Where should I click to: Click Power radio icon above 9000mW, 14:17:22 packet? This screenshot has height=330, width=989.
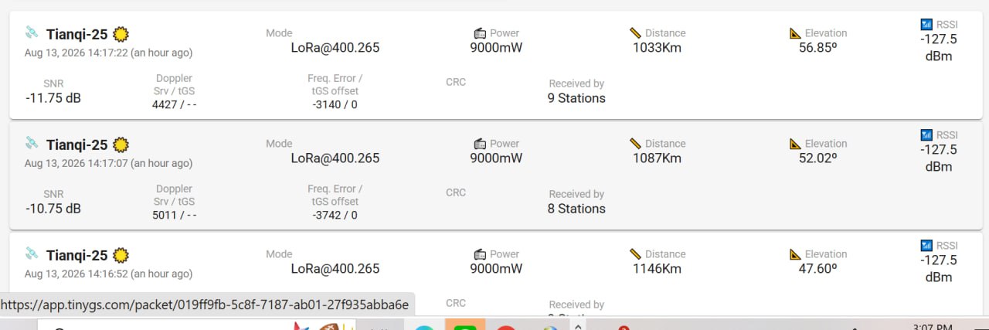[480, 33]
